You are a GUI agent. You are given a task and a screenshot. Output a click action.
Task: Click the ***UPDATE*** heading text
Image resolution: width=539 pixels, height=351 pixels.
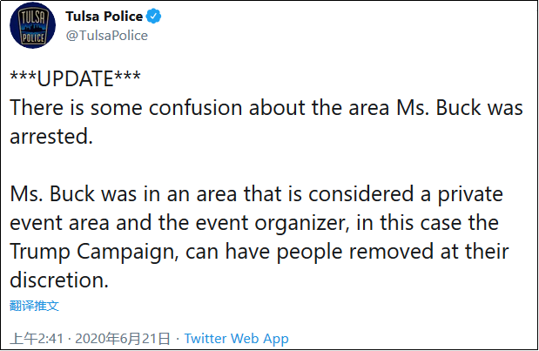75,81
